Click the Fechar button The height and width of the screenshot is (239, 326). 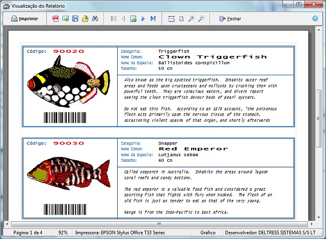230,19
